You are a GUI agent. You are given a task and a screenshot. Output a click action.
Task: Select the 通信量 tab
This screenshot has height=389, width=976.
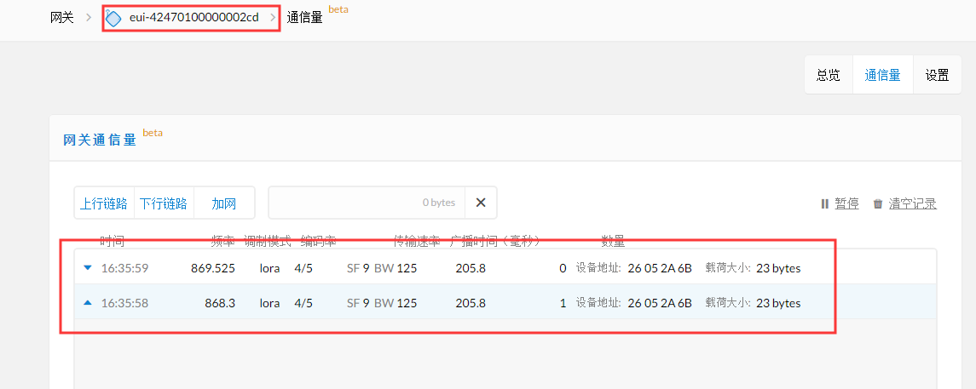(x=883, y=75)
